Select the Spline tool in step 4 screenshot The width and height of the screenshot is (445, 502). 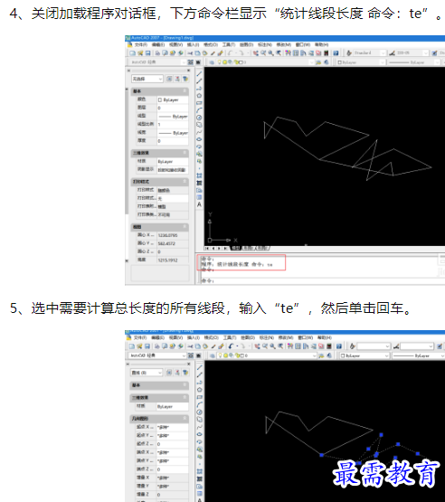pyautogui.click(x=199, y=132)
